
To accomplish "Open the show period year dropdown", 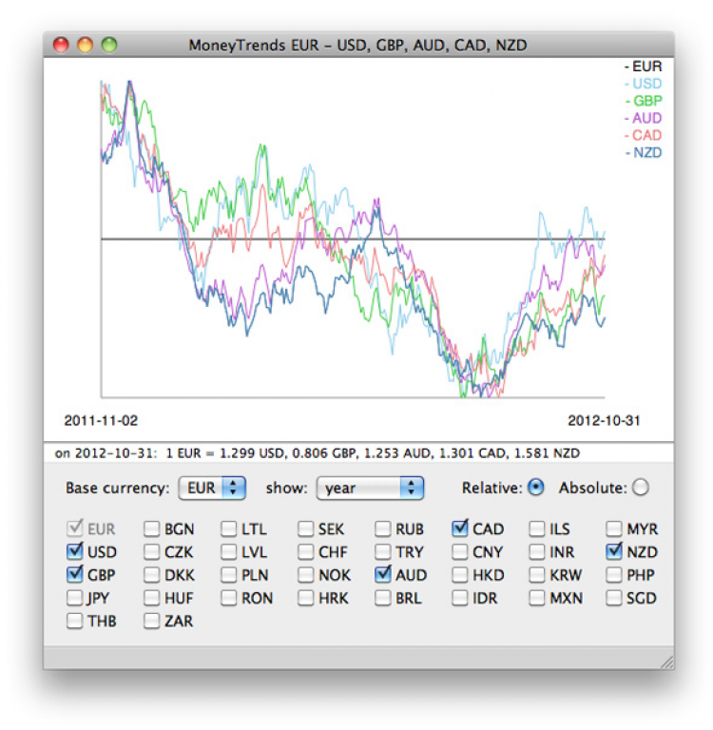I will pos(370,489).
